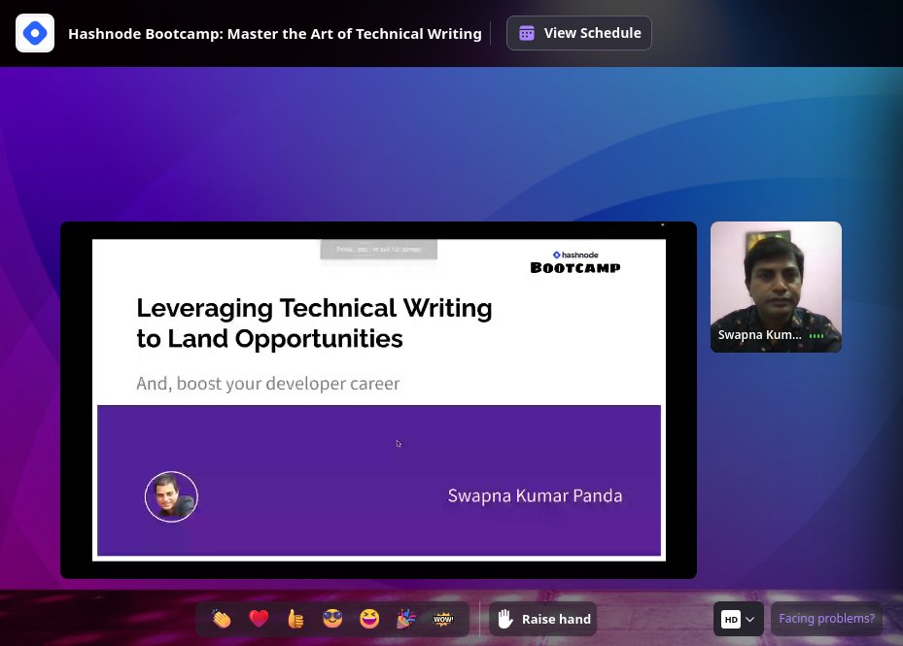Click the chevron next to HD
The image size is (903, 646).
point(749,620)
